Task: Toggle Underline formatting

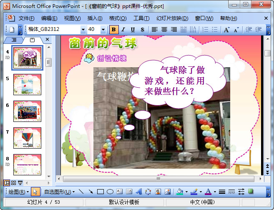Action: [133, 29]
